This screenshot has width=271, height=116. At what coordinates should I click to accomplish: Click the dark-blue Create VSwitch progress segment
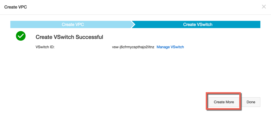(x=198, y=24)
